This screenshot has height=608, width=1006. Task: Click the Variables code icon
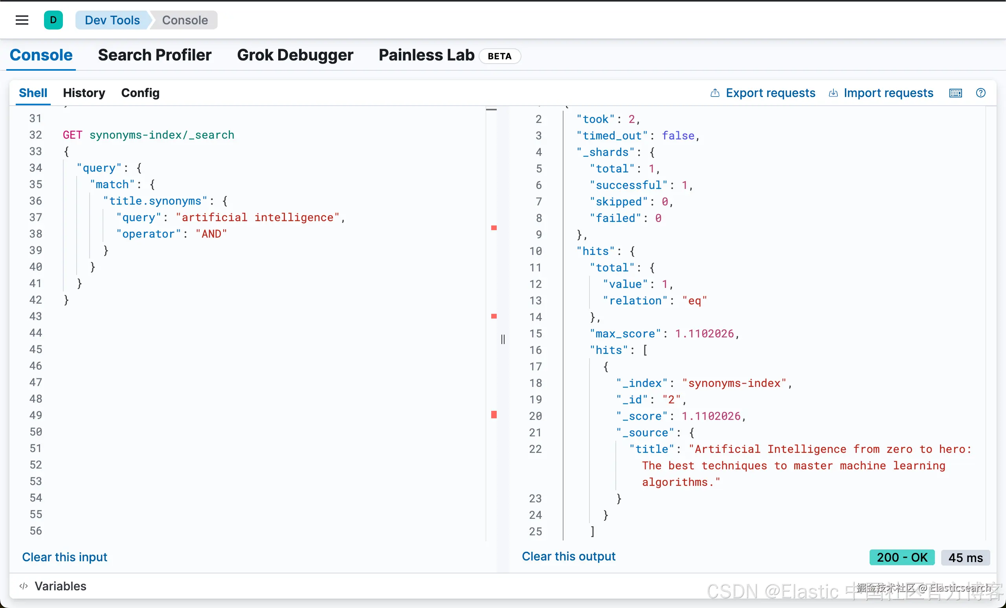coord(24,586)
